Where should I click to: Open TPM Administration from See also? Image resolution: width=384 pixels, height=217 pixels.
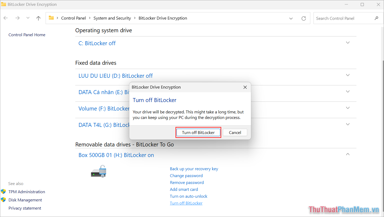(27, 192)
